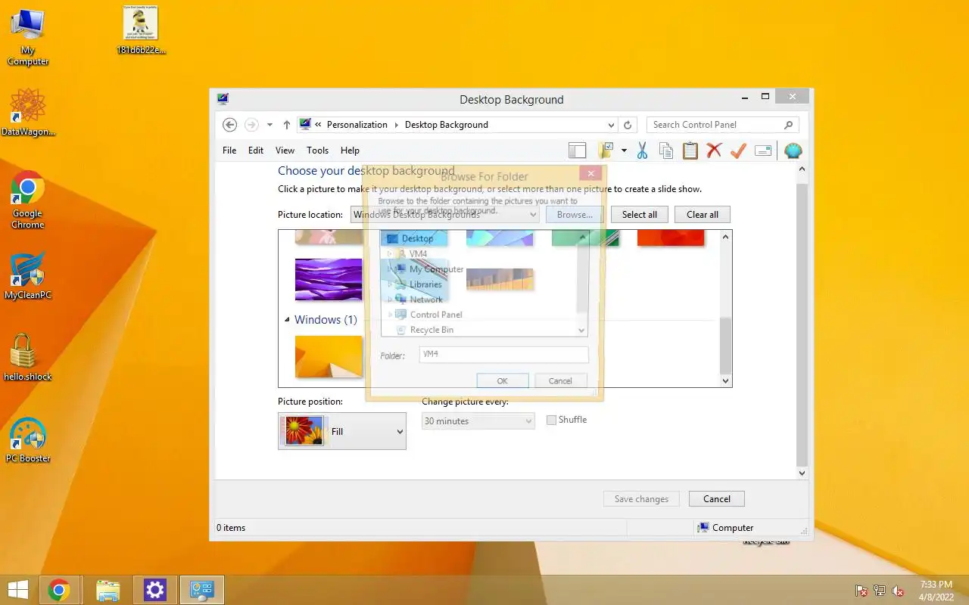Click the Clear all button

point(703,215)
